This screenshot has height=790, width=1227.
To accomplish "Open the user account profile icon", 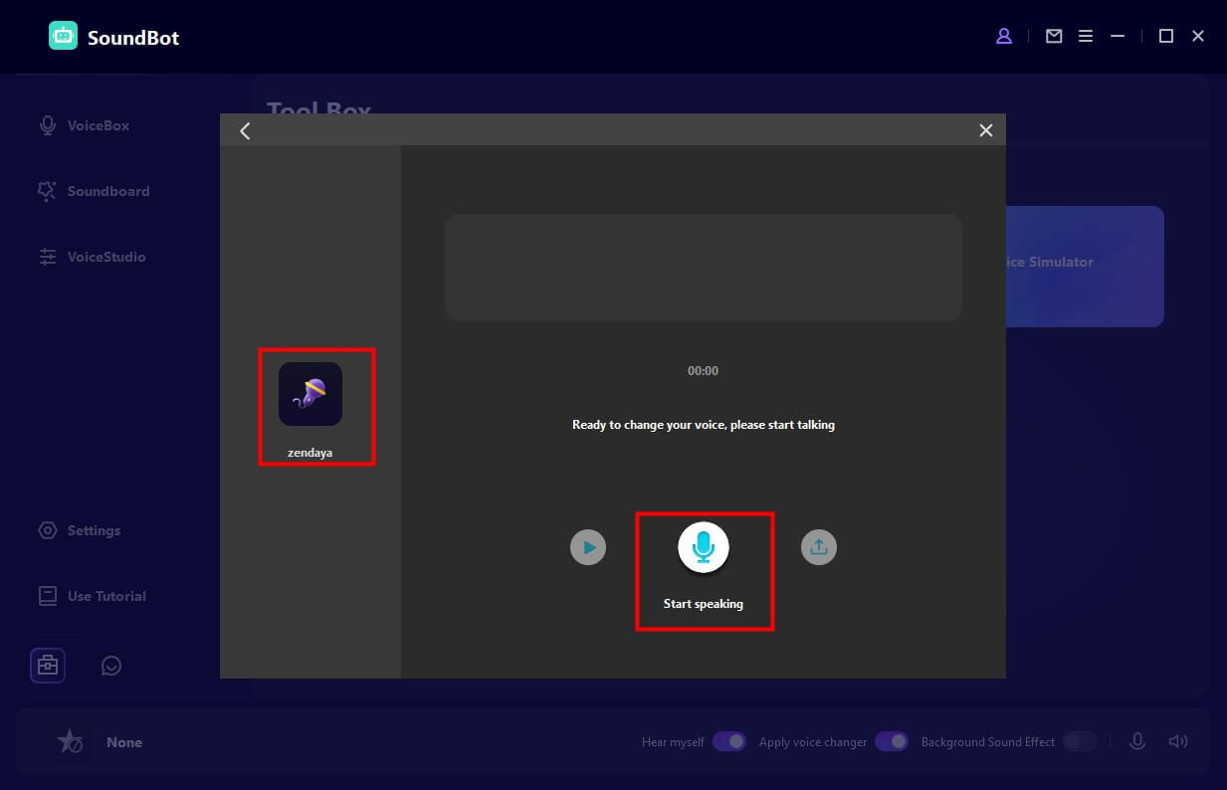I will (1004, 37).
